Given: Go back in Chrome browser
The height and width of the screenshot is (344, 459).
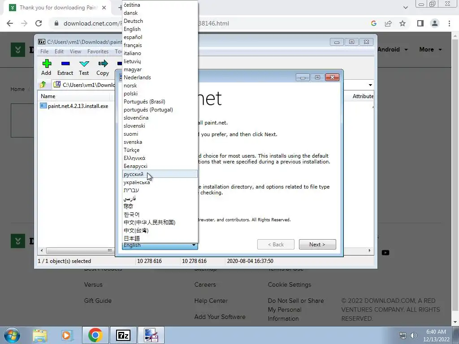Looking at the screenshot, I should click(x=10, y=23).
